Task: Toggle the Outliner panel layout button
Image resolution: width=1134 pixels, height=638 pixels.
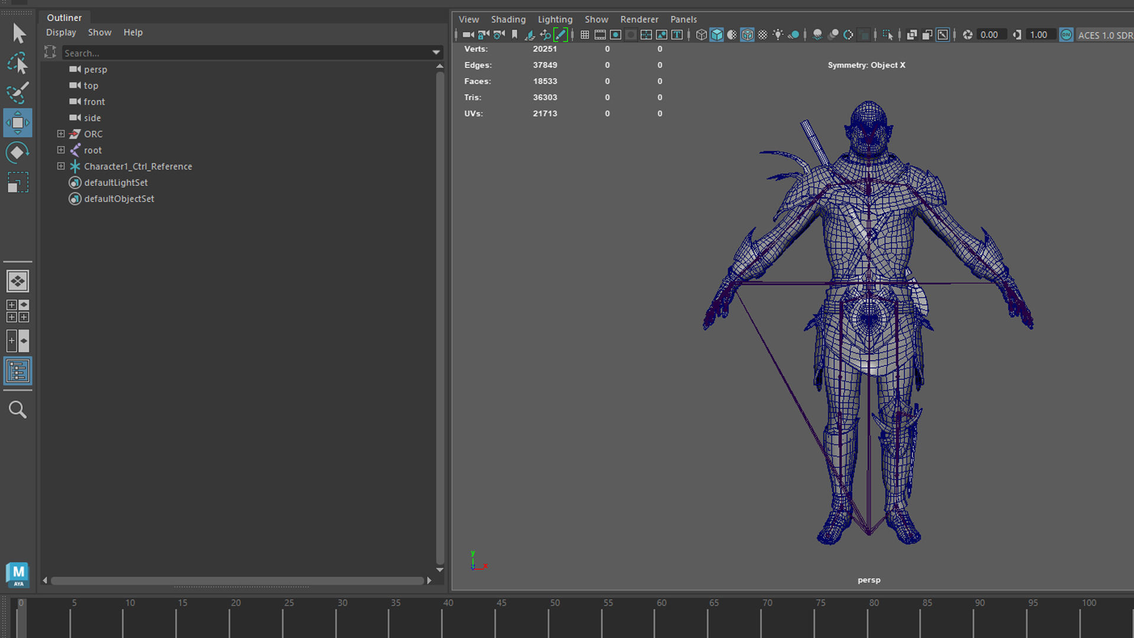Action: click(x=18, y=371)
